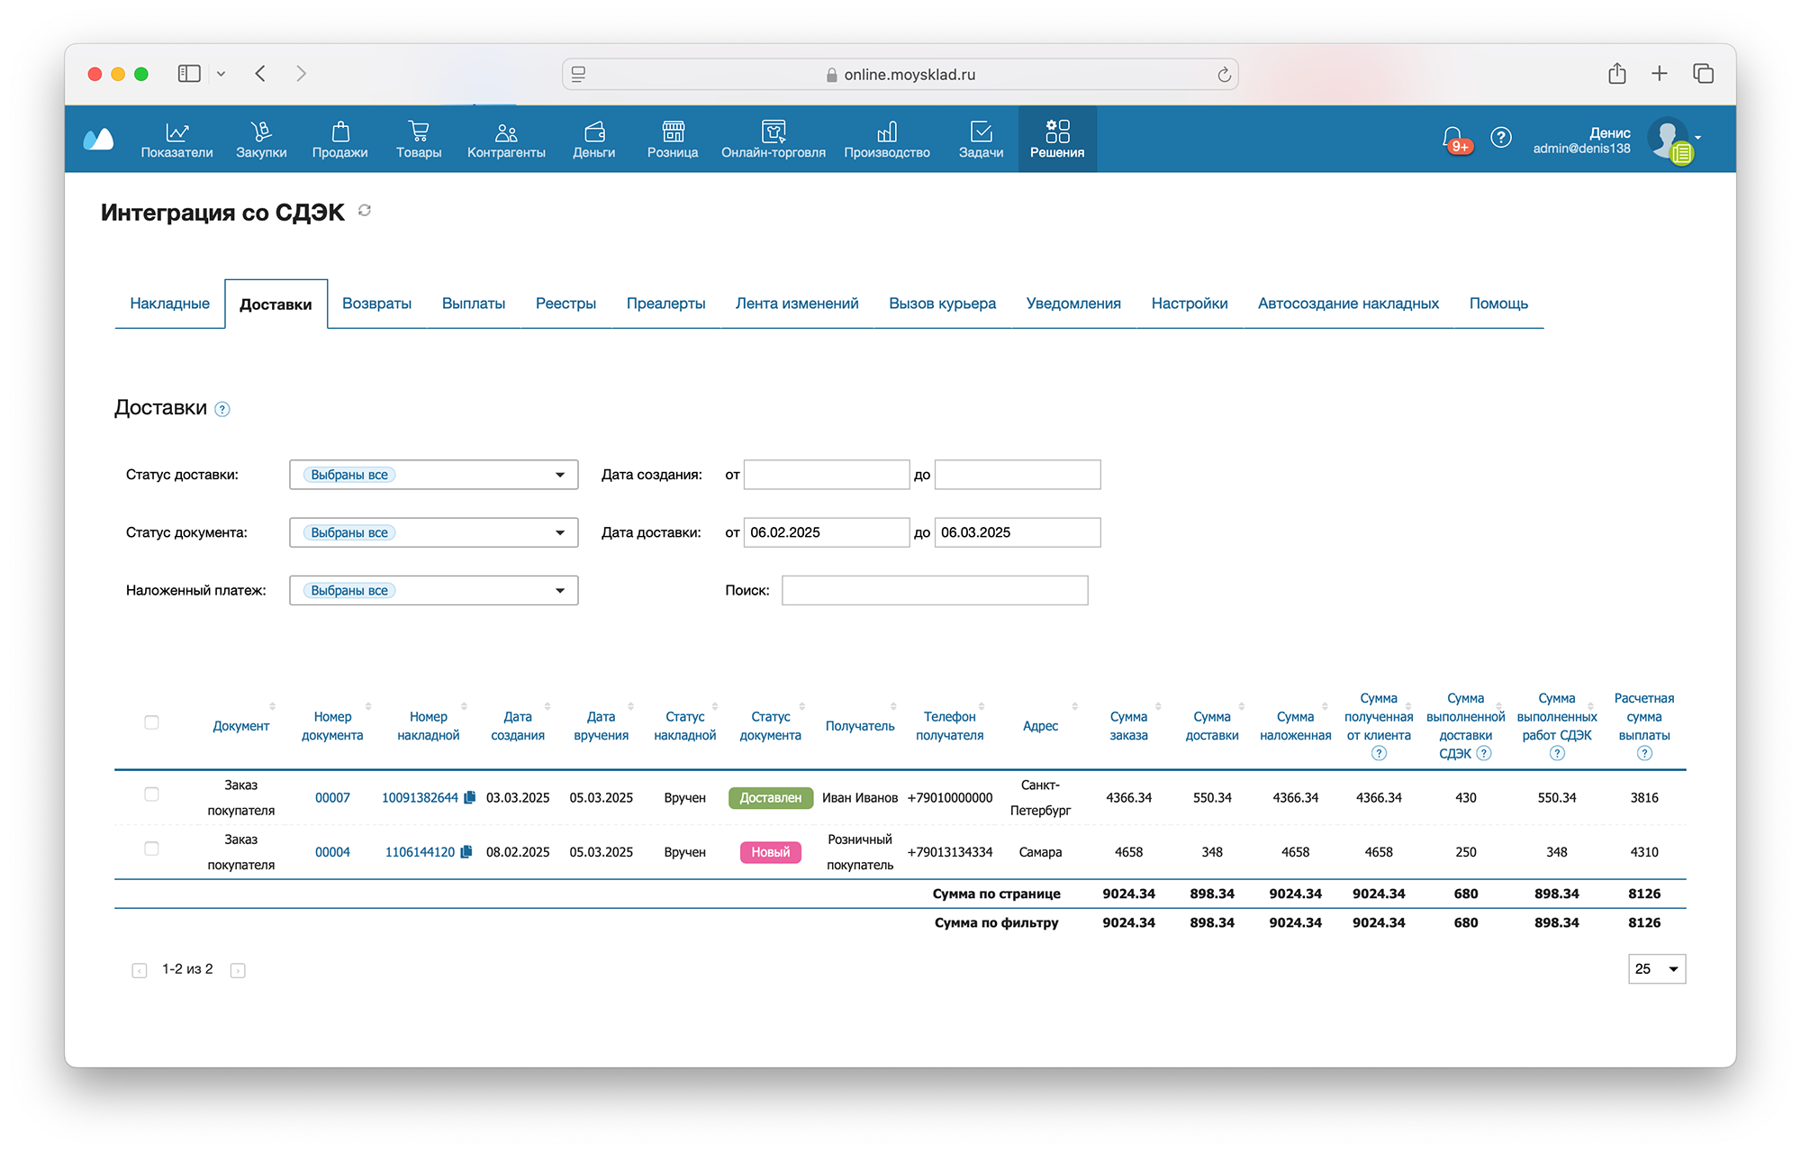Click help icon next to Доставки heading
Image resolution: width=1801 pixels, height=1153 pixels.
click(222, 410)
